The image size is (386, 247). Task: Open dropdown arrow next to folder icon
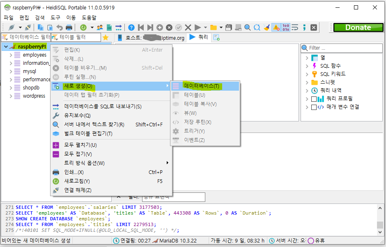click(221, 27)
